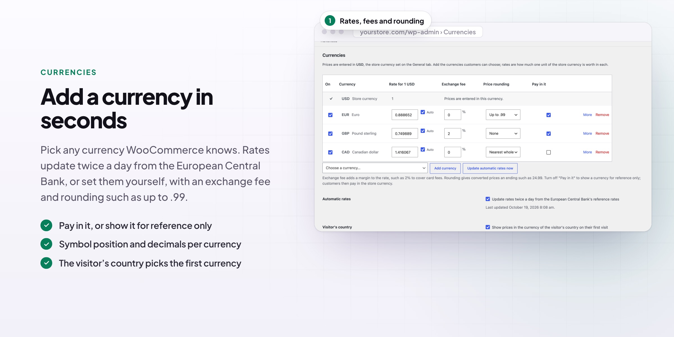Click the GBP exchange fee field
Image resolution: width=674 pixels, height=337 pixels.
click(x=452, y=133)
